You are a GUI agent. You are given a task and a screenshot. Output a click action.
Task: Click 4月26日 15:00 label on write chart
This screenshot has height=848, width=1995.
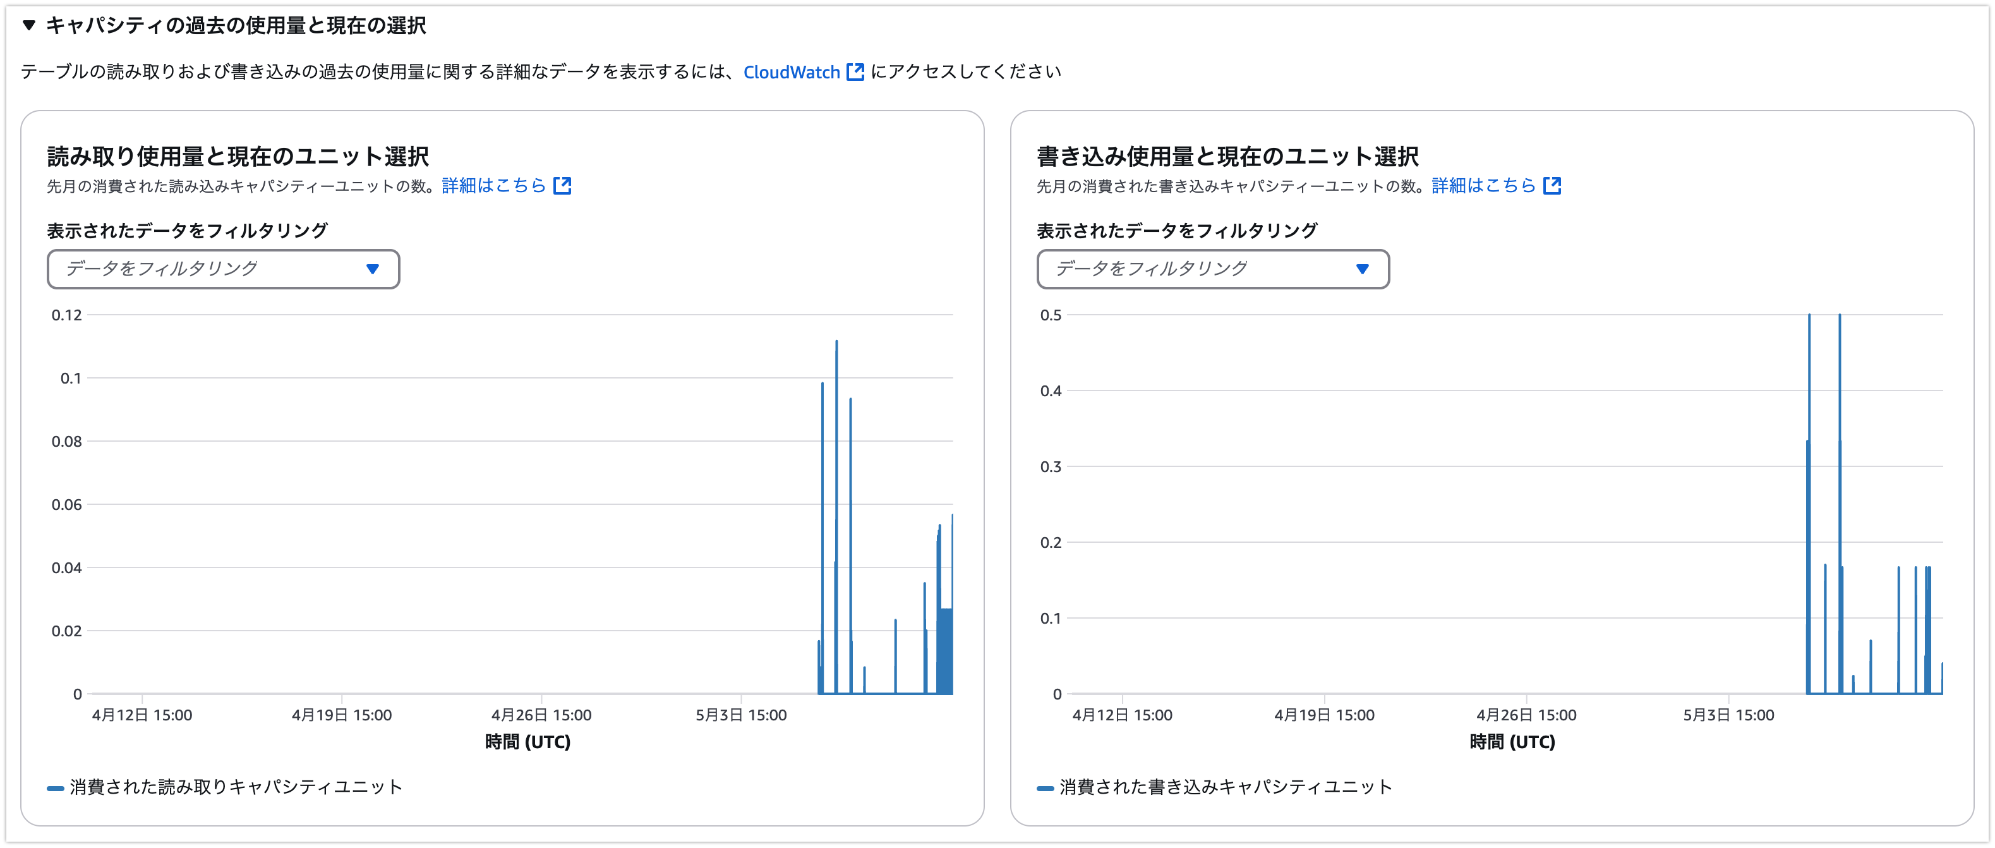pos(1526,715)
